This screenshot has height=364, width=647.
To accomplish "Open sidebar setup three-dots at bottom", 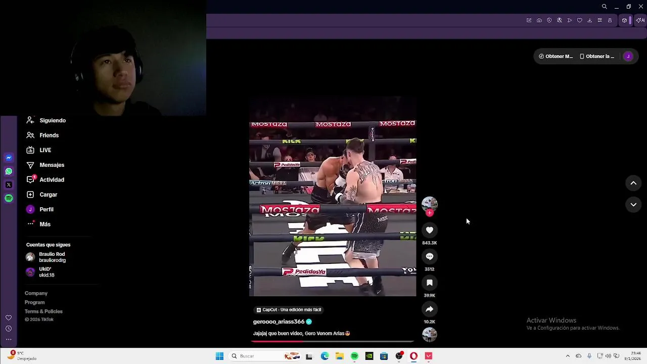I will 9,339.
